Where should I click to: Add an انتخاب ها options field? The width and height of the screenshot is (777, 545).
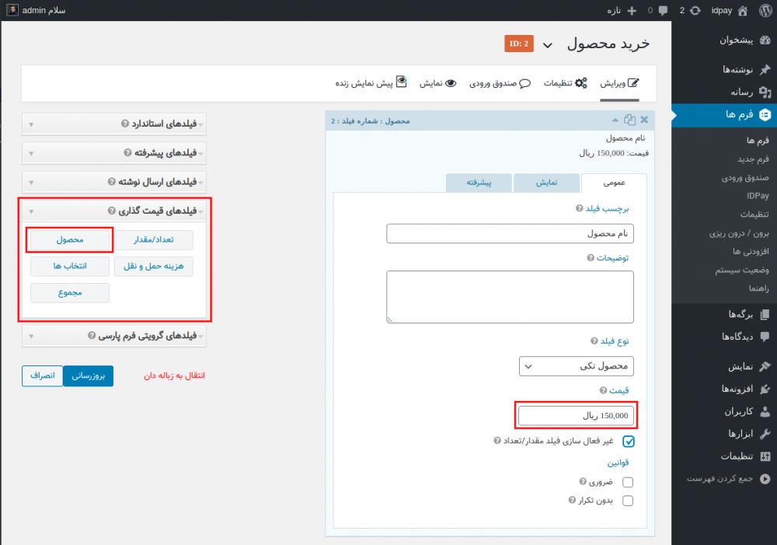click(x=70, y=267)
